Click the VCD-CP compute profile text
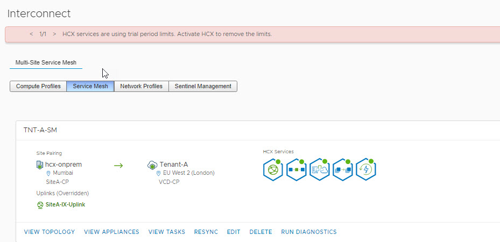Screen dimensions: 500x242 (169, 182)
